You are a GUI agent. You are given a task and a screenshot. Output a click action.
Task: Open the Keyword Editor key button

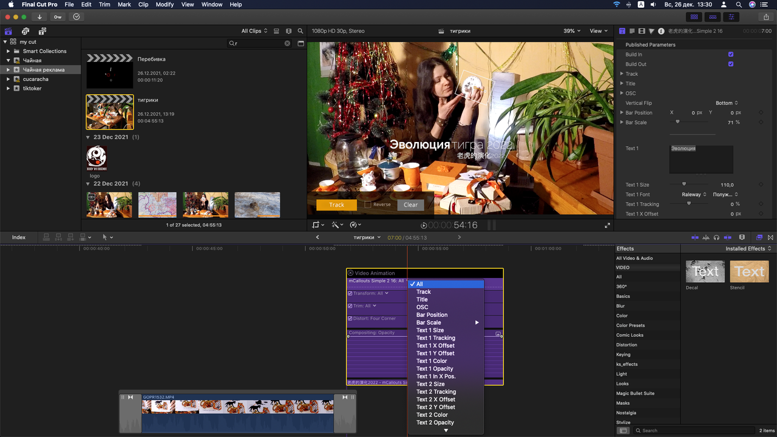[58, 17]
